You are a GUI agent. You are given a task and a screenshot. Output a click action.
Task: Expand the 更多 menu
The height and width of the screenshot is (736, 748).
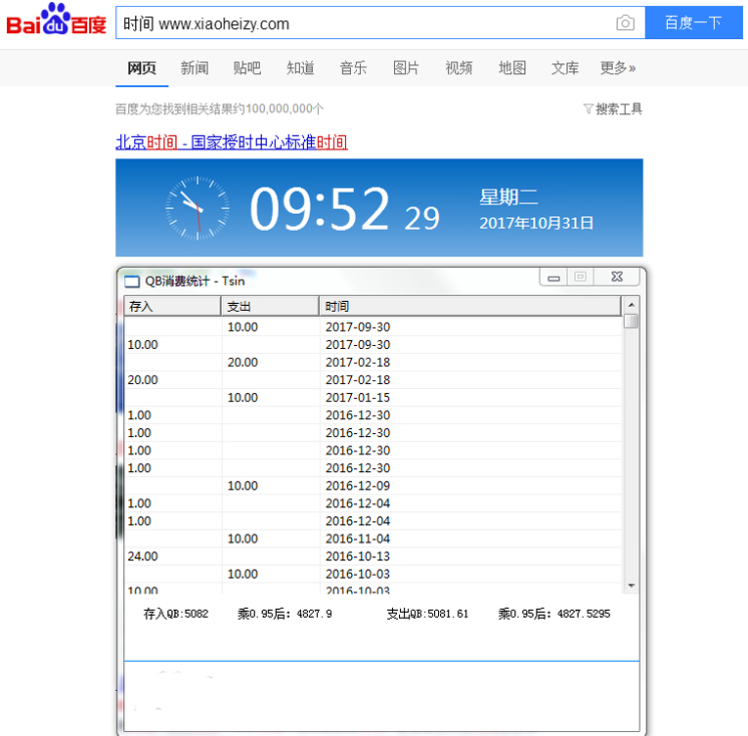(x=617, y=67)
